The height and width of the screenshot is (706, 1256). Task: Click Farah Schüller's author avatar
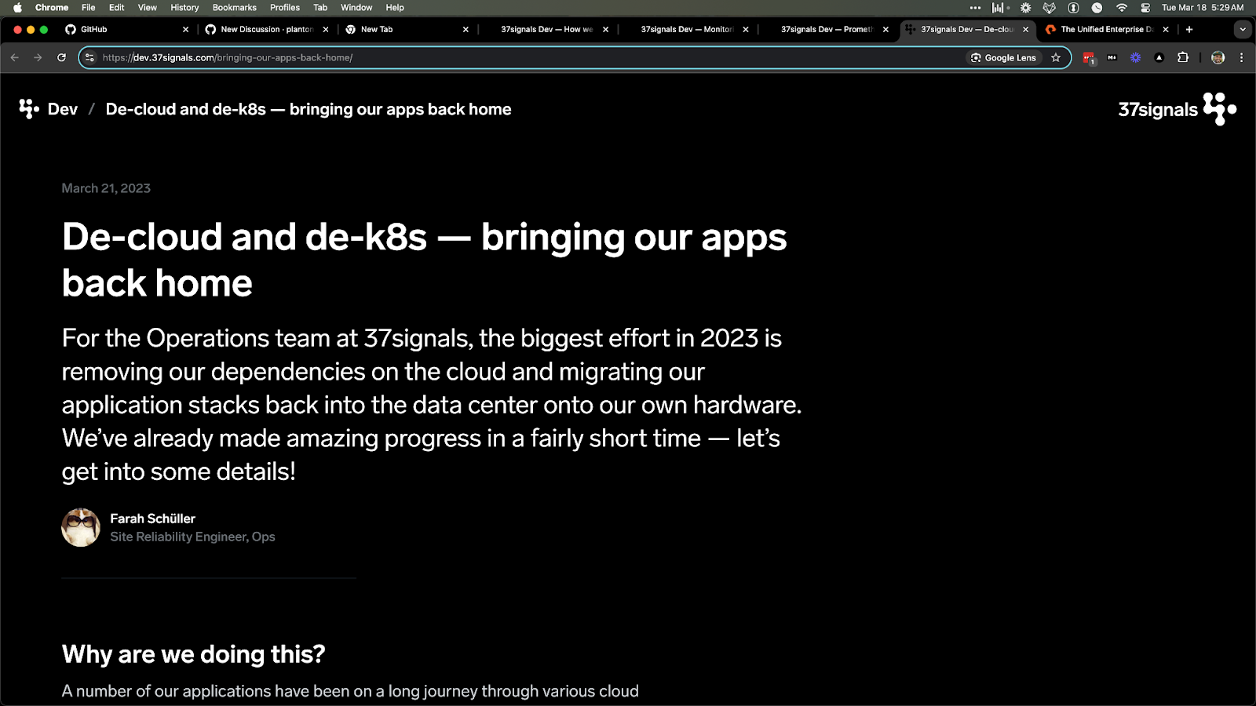point(81,527)
